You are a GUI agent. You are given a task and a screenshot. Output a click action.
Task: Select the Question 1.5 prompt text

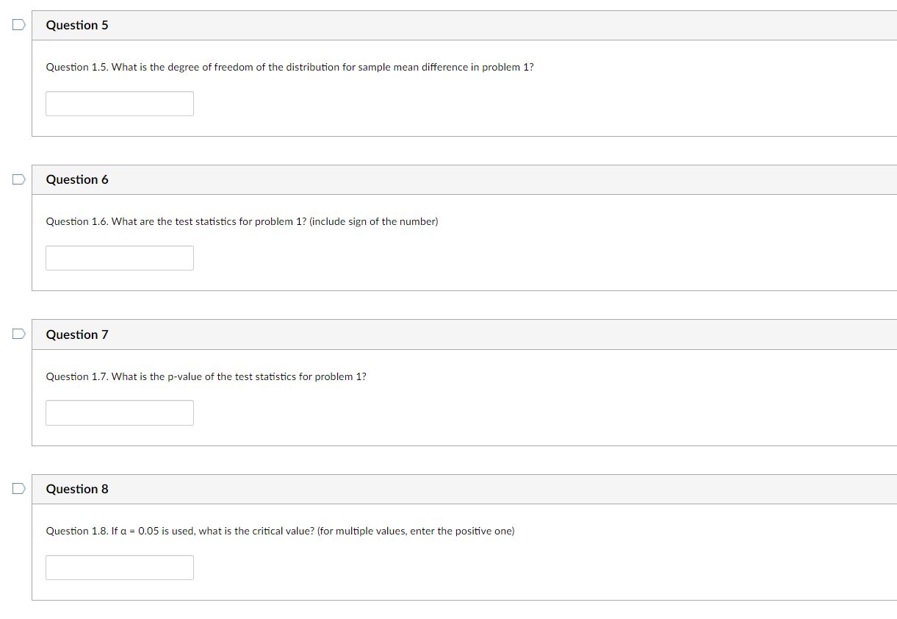coord(290,67)
